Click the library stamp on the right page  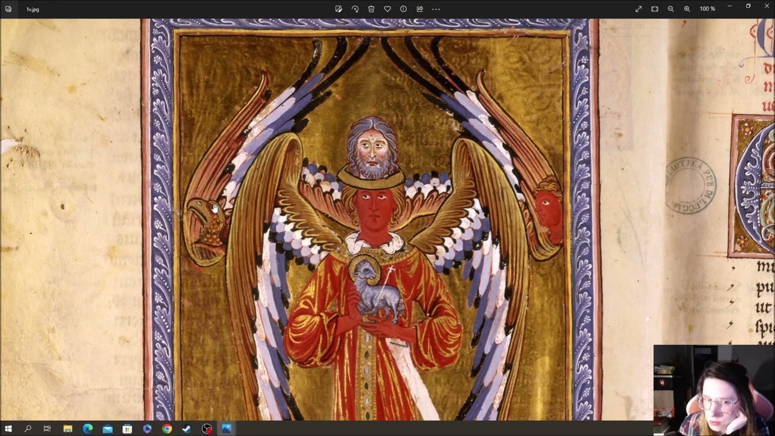pos(690,185)
